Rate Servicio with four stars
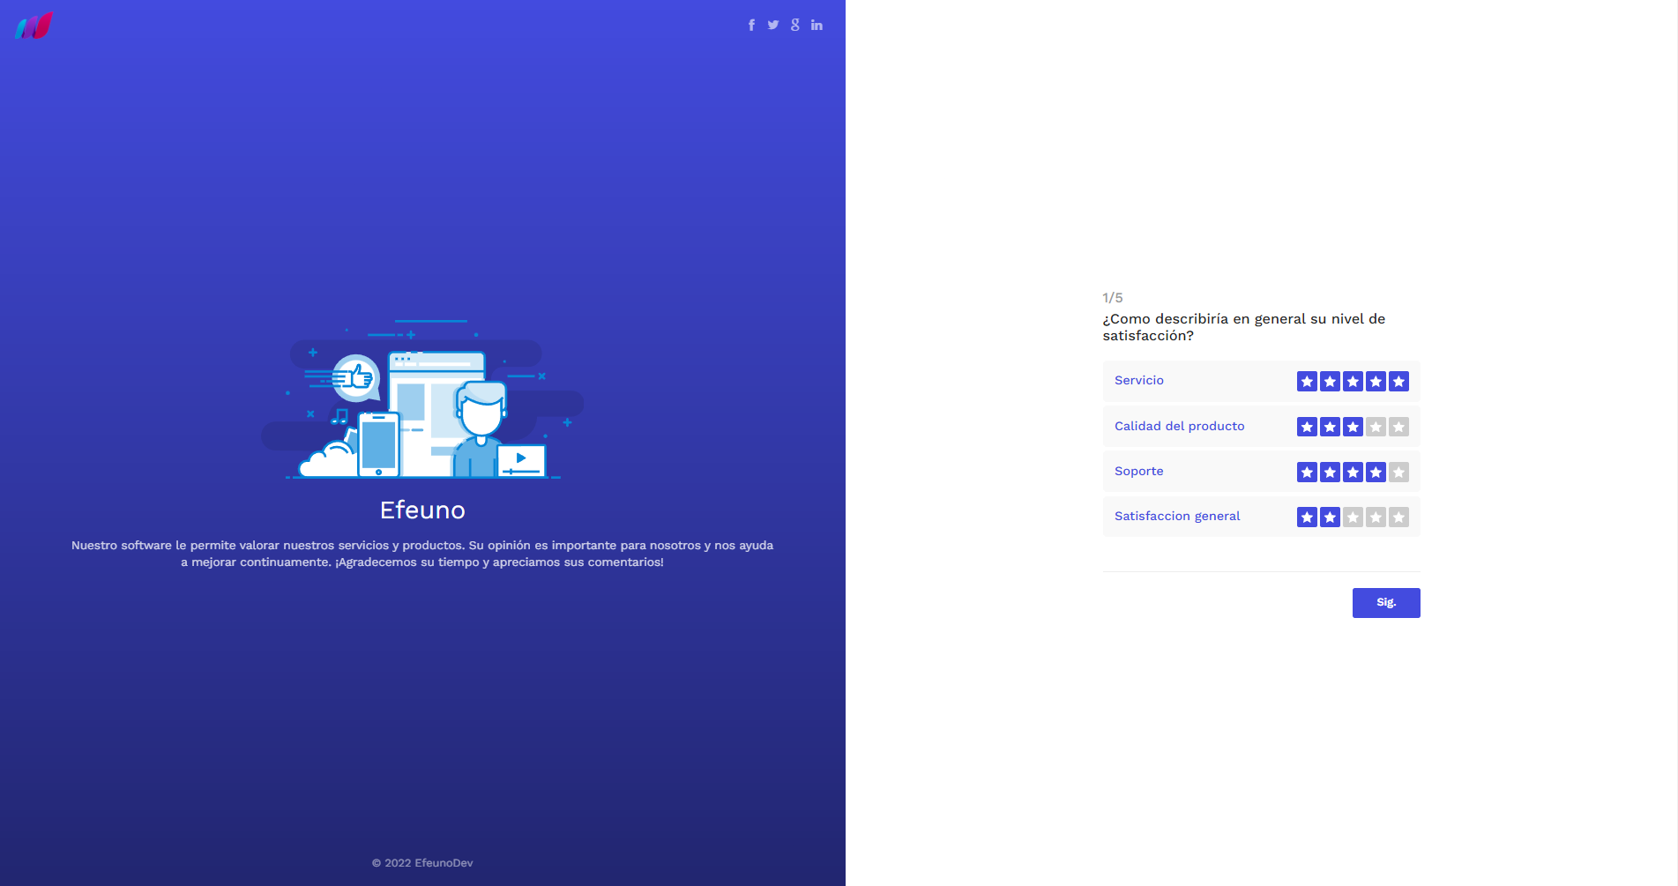Viewport: 1678px width, 886px height. 1376,382
